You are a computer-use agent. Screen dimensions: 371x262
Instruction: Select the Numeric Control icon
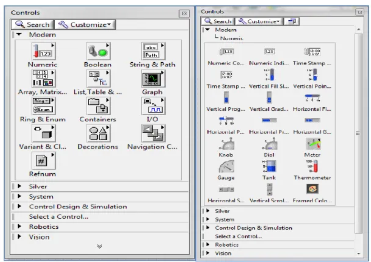click(x=226, y=52)
